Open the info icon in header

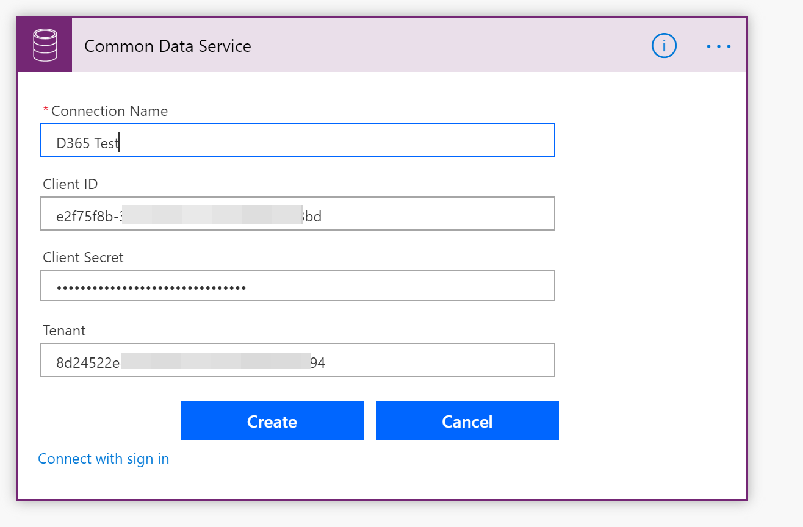664,46
